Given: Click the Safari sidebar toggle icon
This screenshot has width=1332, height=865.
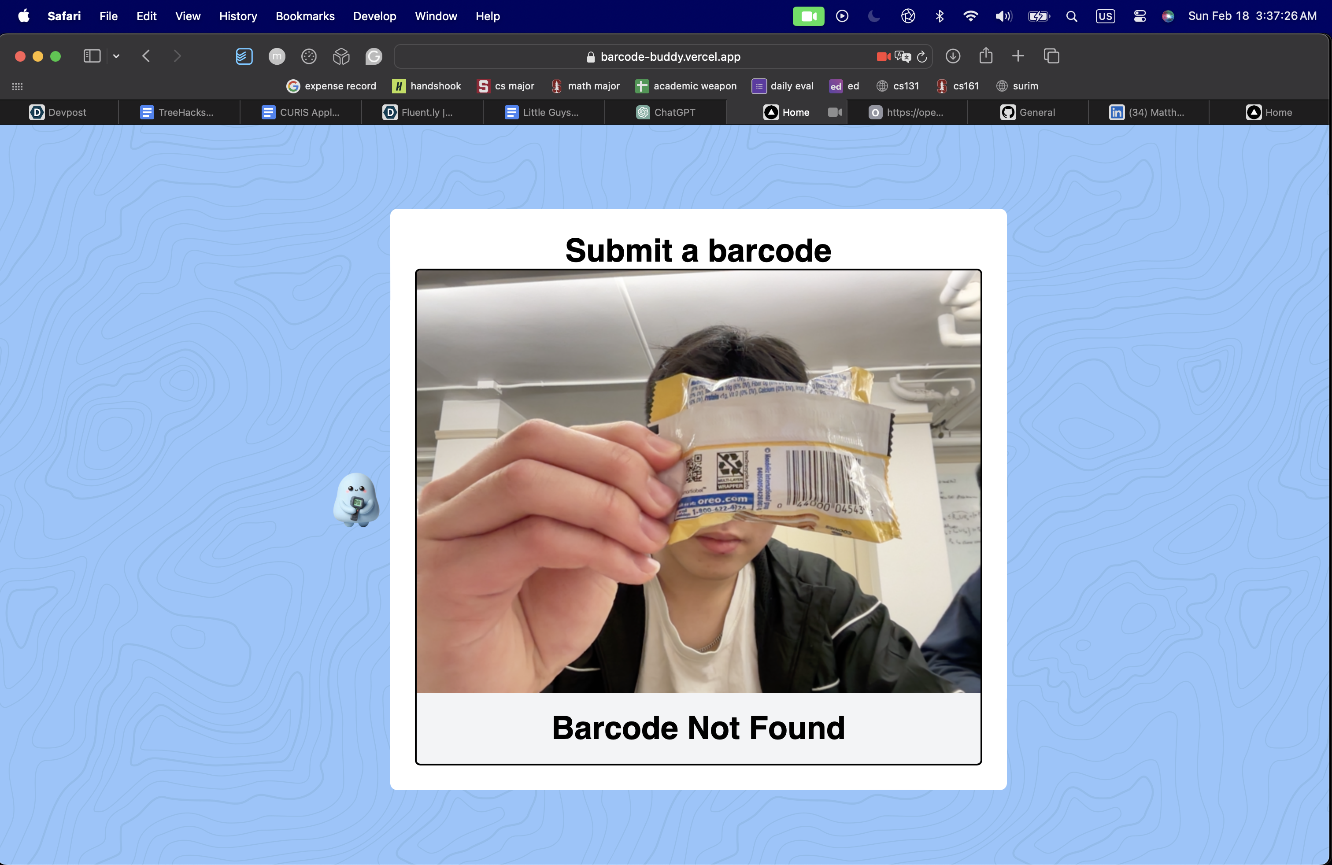Looking at the screenshot, I should 92,56.
